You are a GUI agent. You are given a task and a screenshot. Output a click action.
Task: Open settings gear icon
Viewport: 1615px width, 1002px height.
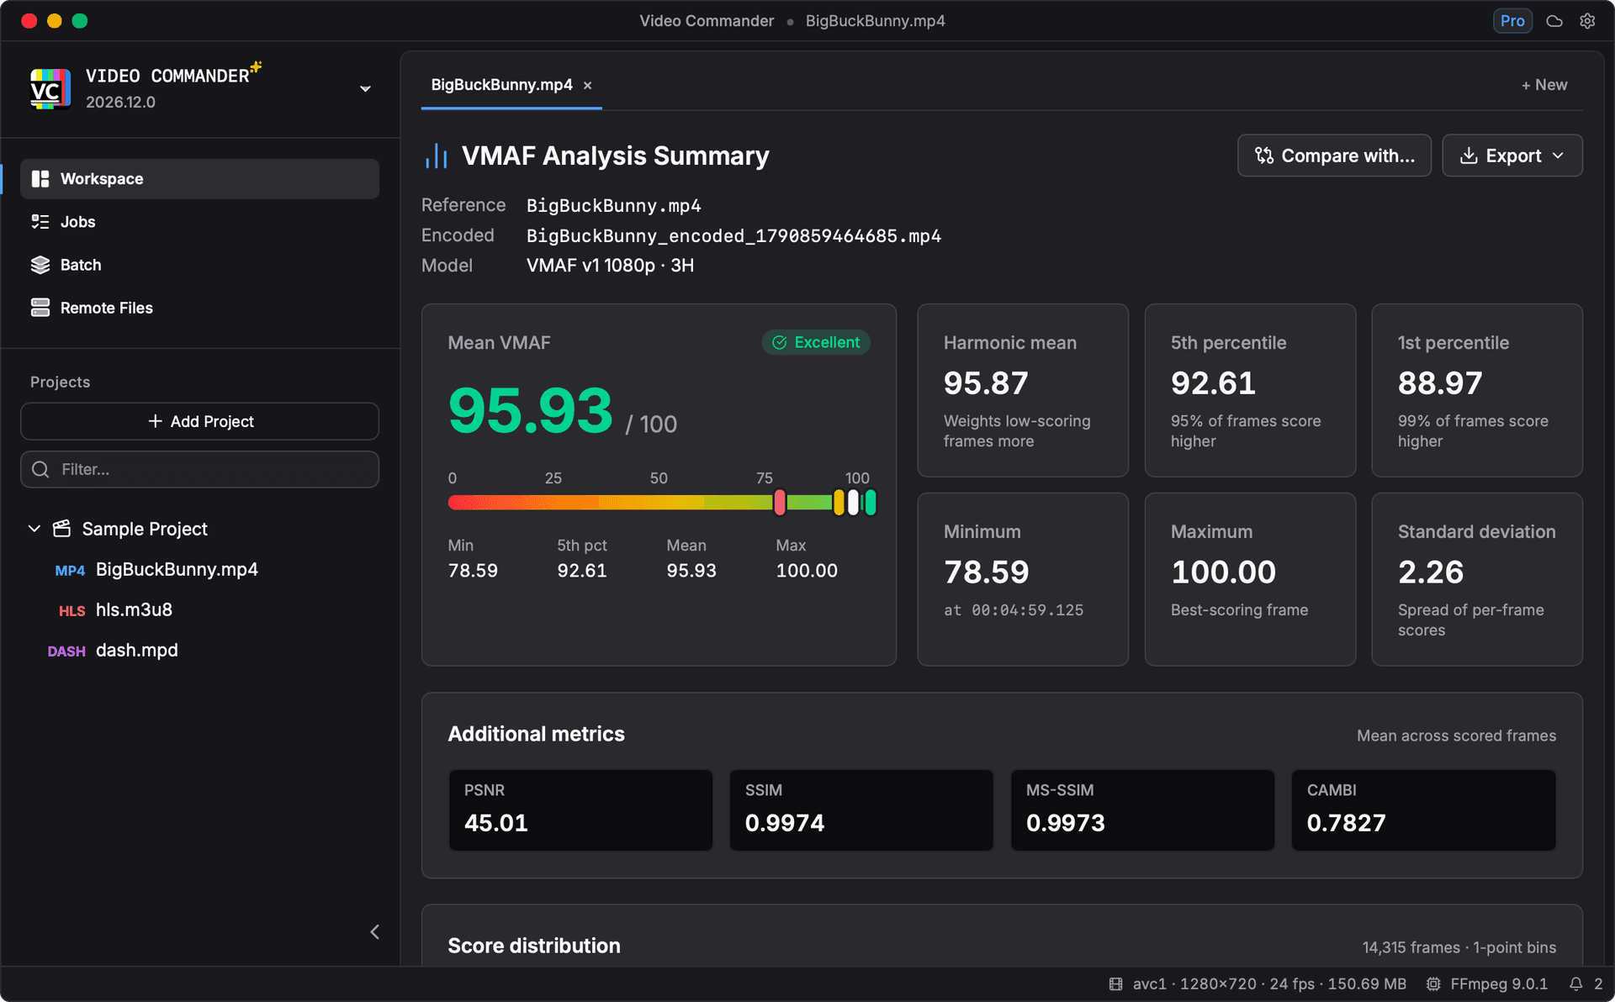[1587, 21]
